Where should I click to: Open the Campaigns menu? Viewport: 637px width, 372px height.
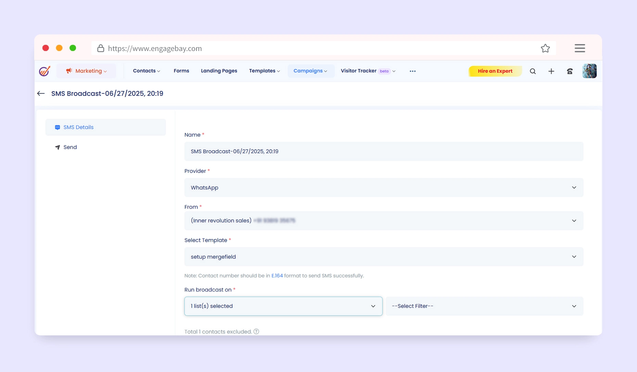click(x=310, y=71)
